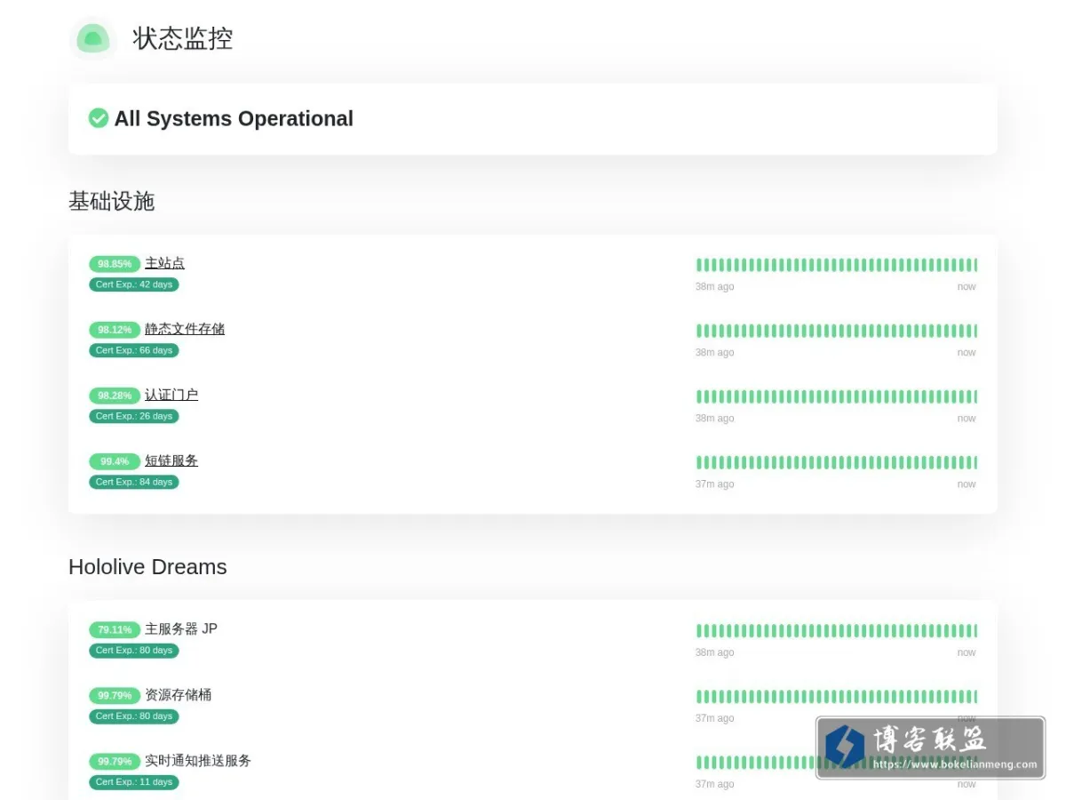Click the Cert Exp. 11 days tag
This screenshot has width=1066, height=800.
[134, 782]
